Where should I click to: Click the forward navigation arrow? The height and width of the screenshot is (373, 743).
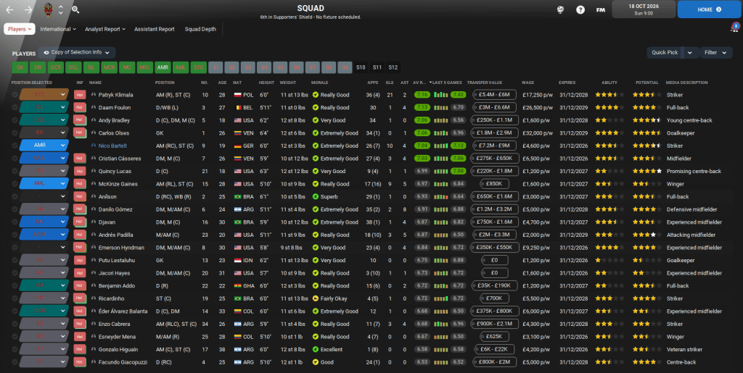(x=28, y=10)
